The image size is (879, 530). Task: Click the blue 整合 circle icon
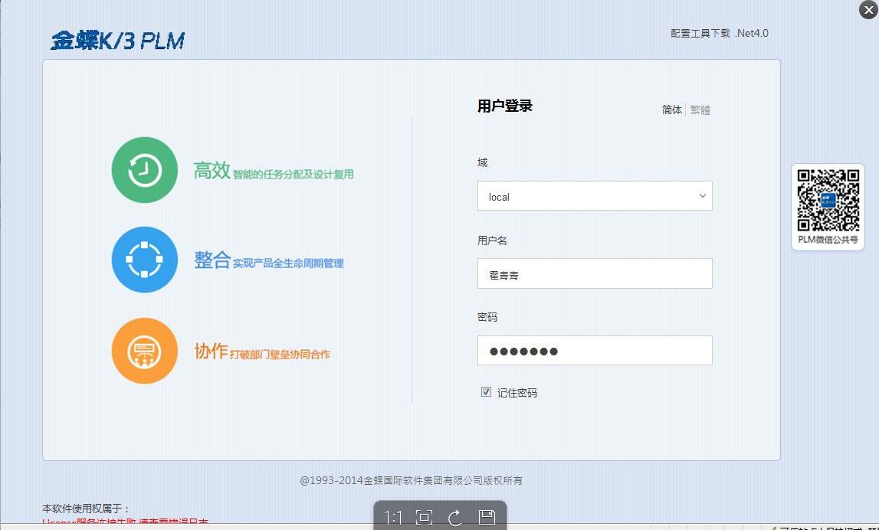[145, 260]
